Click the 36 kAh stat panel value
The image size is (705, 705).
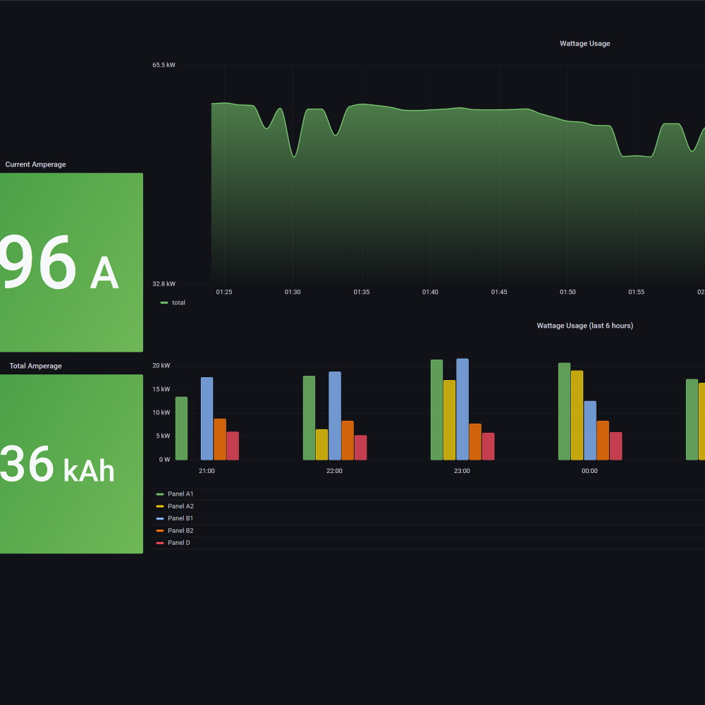tap(56, 465)
